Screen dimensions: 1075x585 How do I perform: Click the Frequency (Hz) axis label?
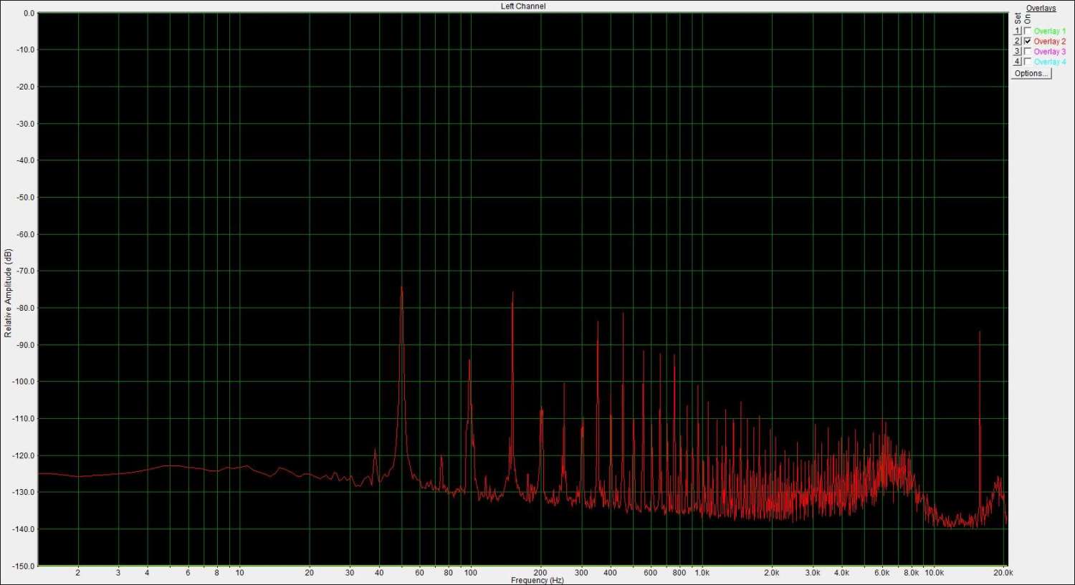[537, 580]
